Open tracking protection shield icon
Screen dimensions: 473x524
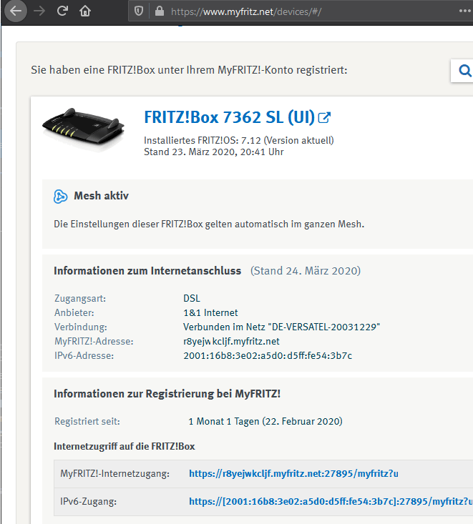coord(139,11)
